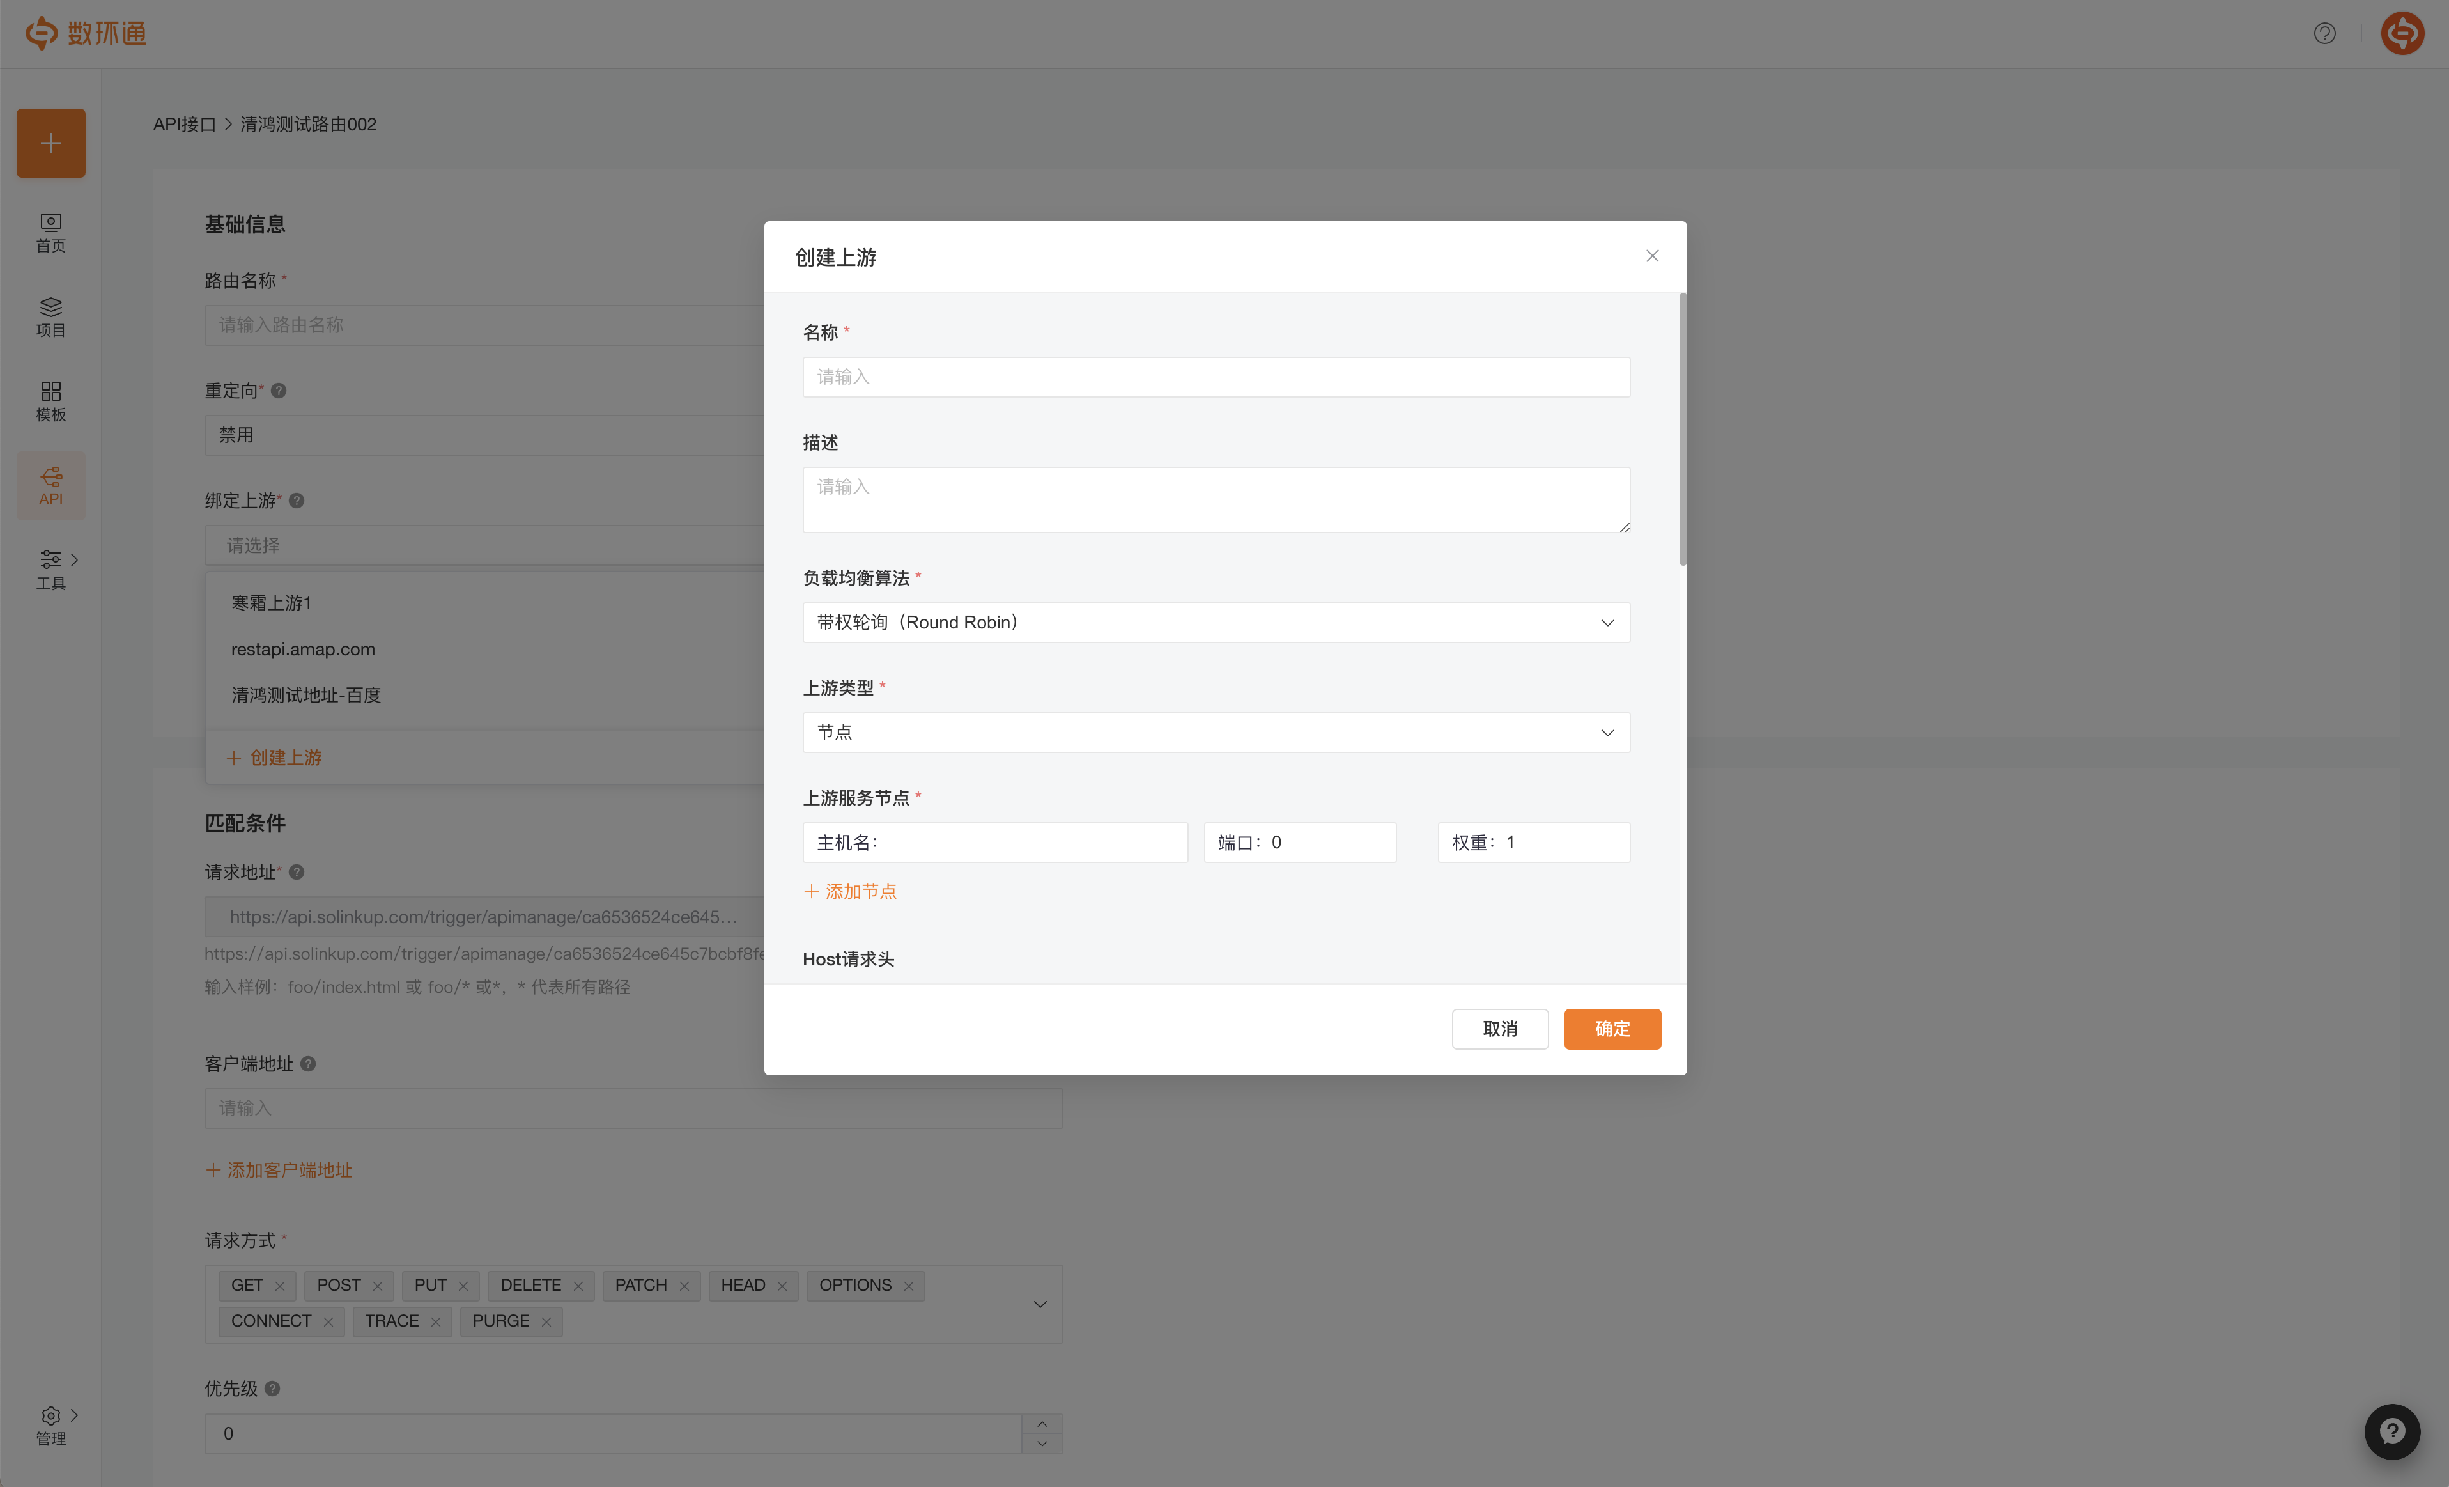Open the user avatar in top right
Screen dimensions: 2449x1487
(2402, 34)
